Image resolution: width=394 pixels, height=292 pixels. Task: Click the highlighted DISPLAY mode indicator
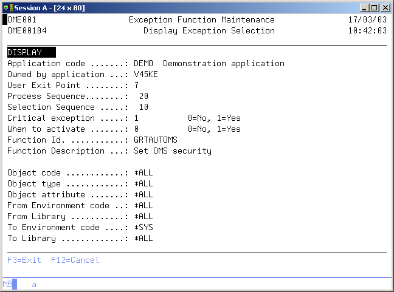pos(30,52)
